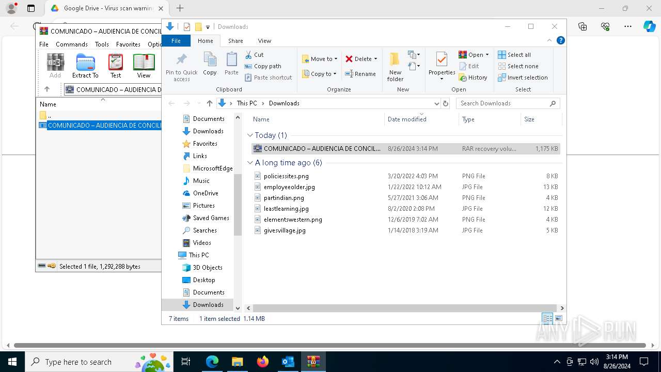661x372 pixels.
Task: Expand the Open button dropdown
Action: [487, 55]
